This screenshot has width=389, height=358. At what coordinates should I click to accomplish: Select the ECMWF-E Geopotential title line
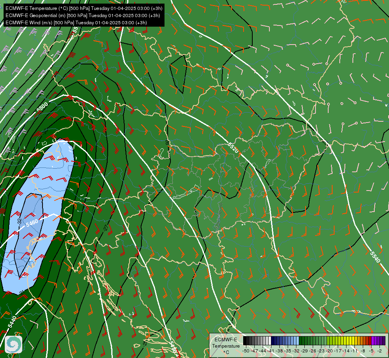click(83, 16)
